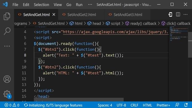This screenshot has height=108, width=192.
Task: Split the editor right
Action: coord(178,15)
